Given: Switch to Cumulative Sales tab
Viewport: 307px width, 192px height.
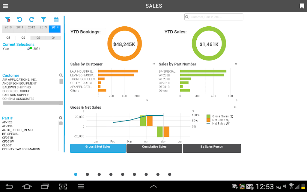Looking at the screenshot, I should tap(154, 148).
